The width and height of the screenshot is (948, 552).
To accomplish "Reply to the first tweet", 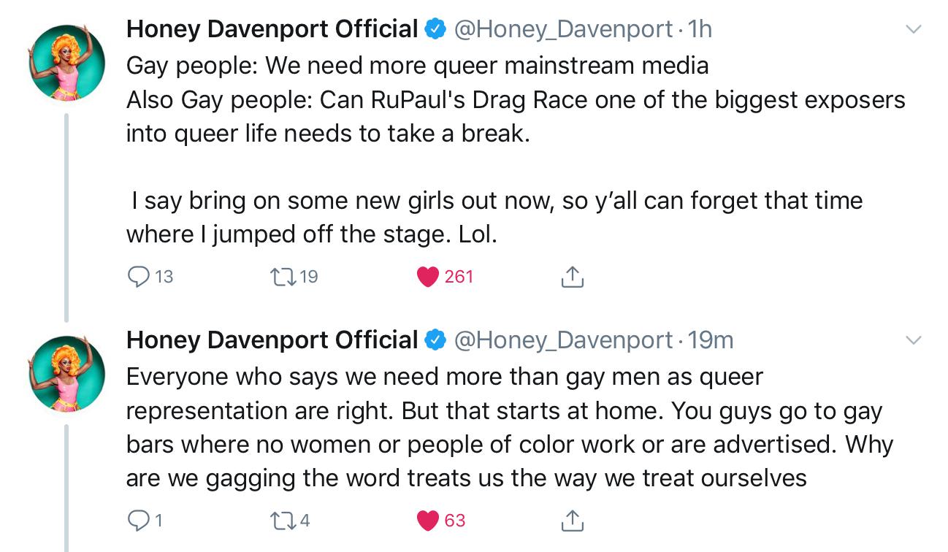I will [139, 276].
